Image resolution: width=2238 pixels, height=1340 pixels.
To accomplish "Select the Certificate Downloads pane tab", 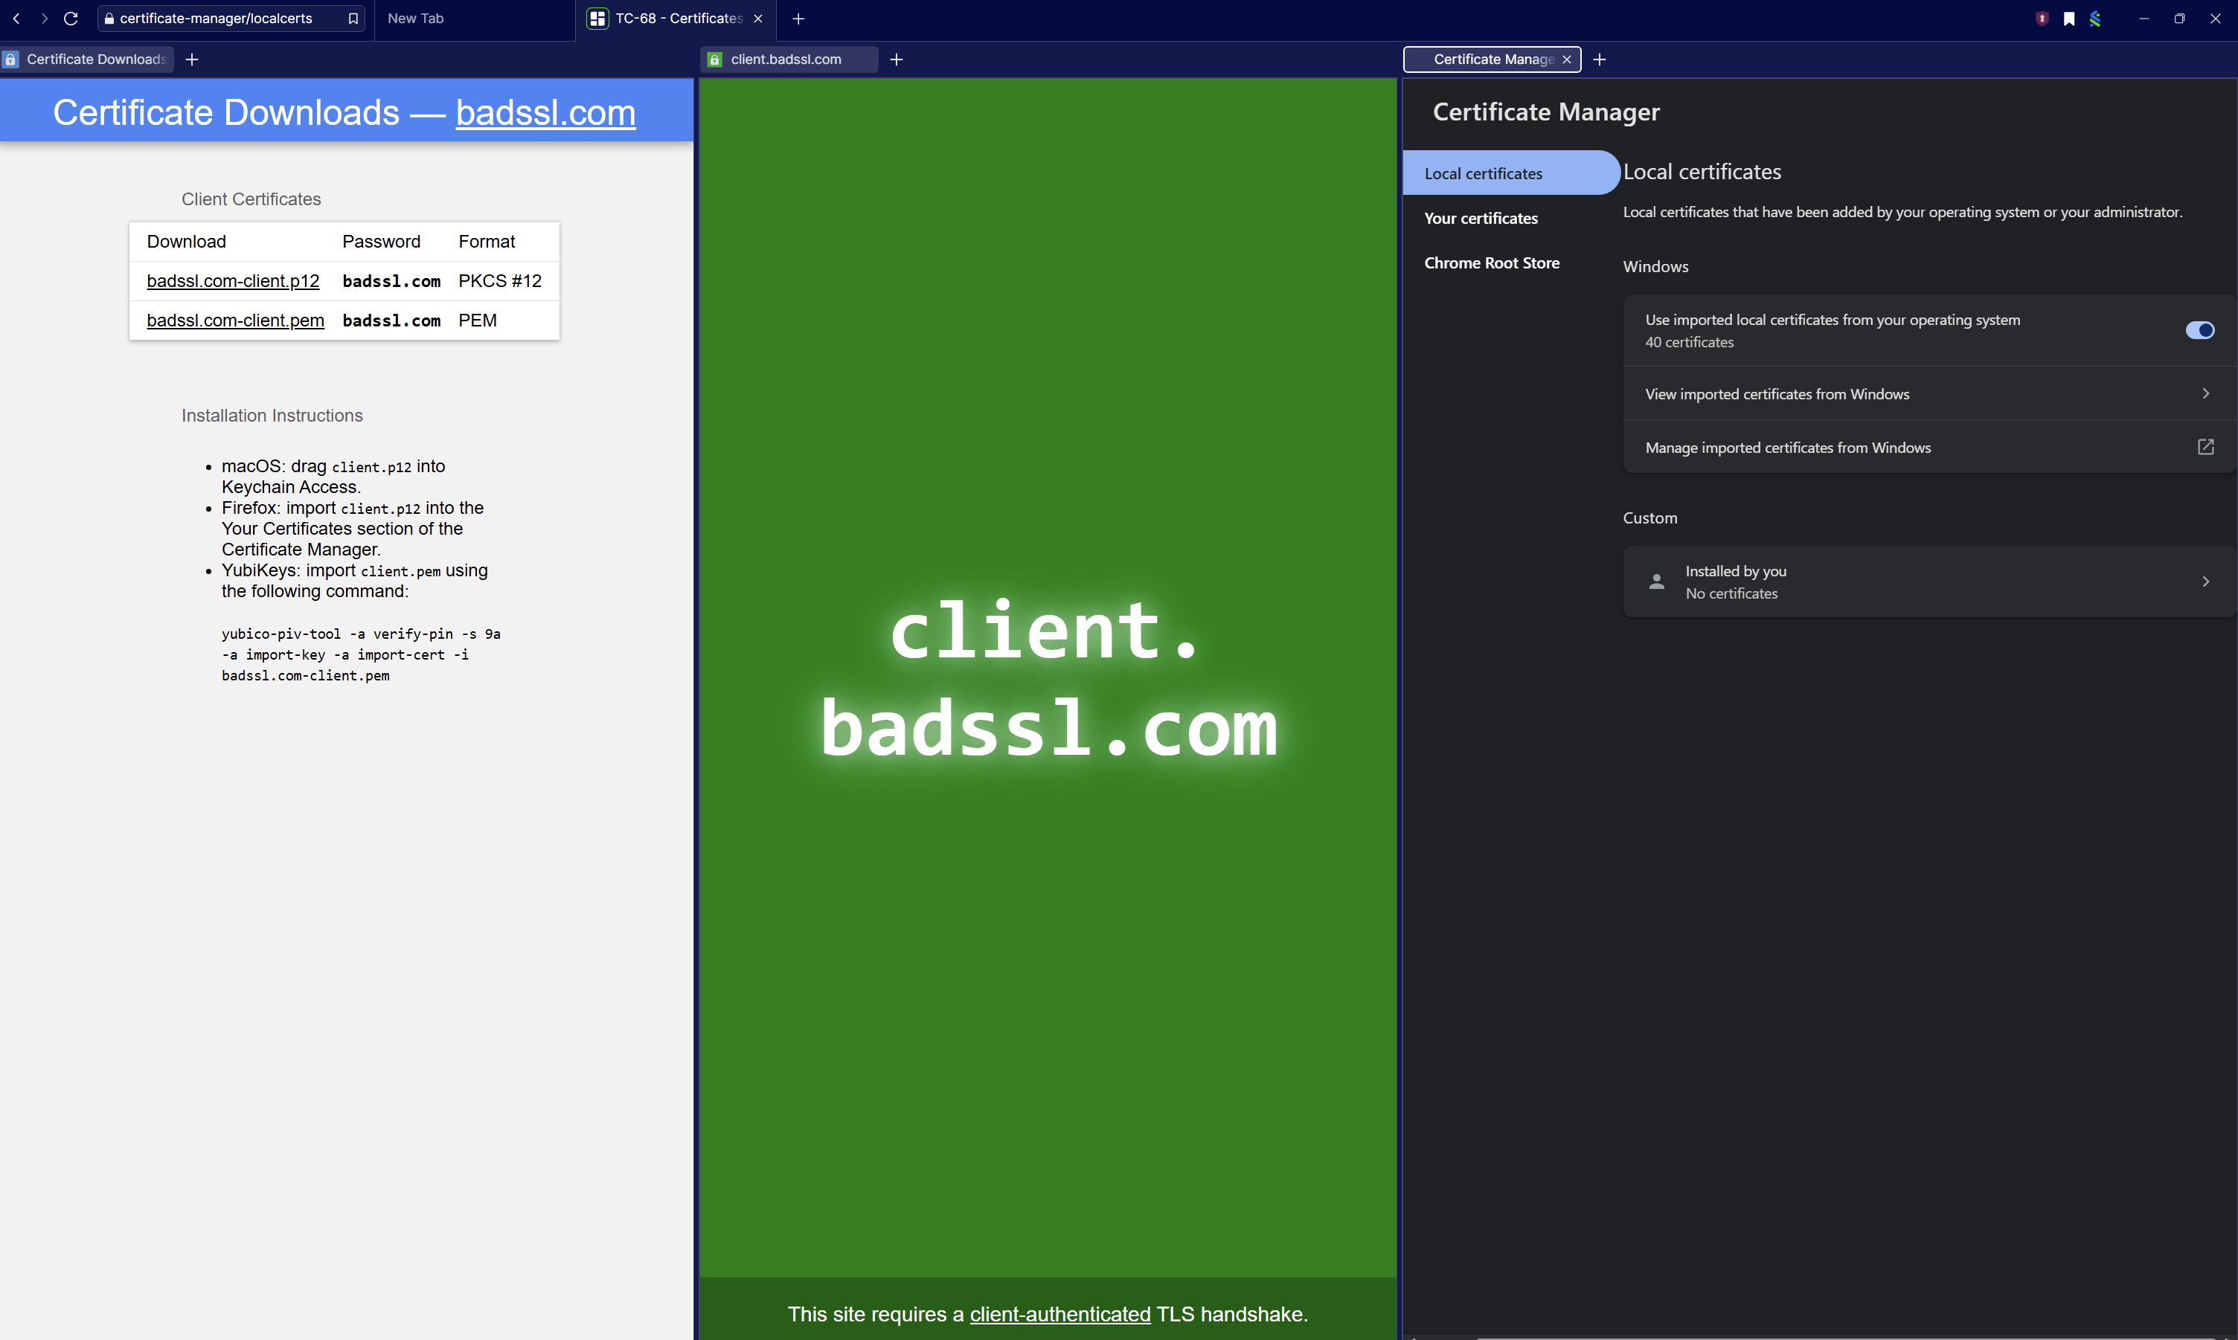I will pos(87,59).
